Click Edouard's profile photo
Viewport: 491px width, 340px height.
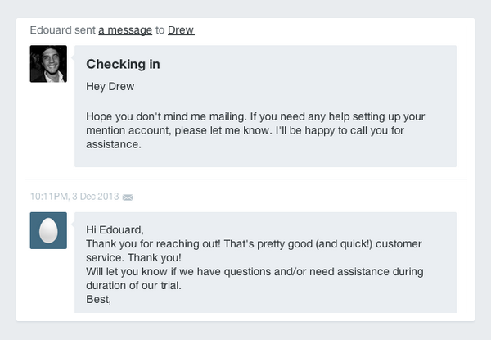click(x=48, y=64)
